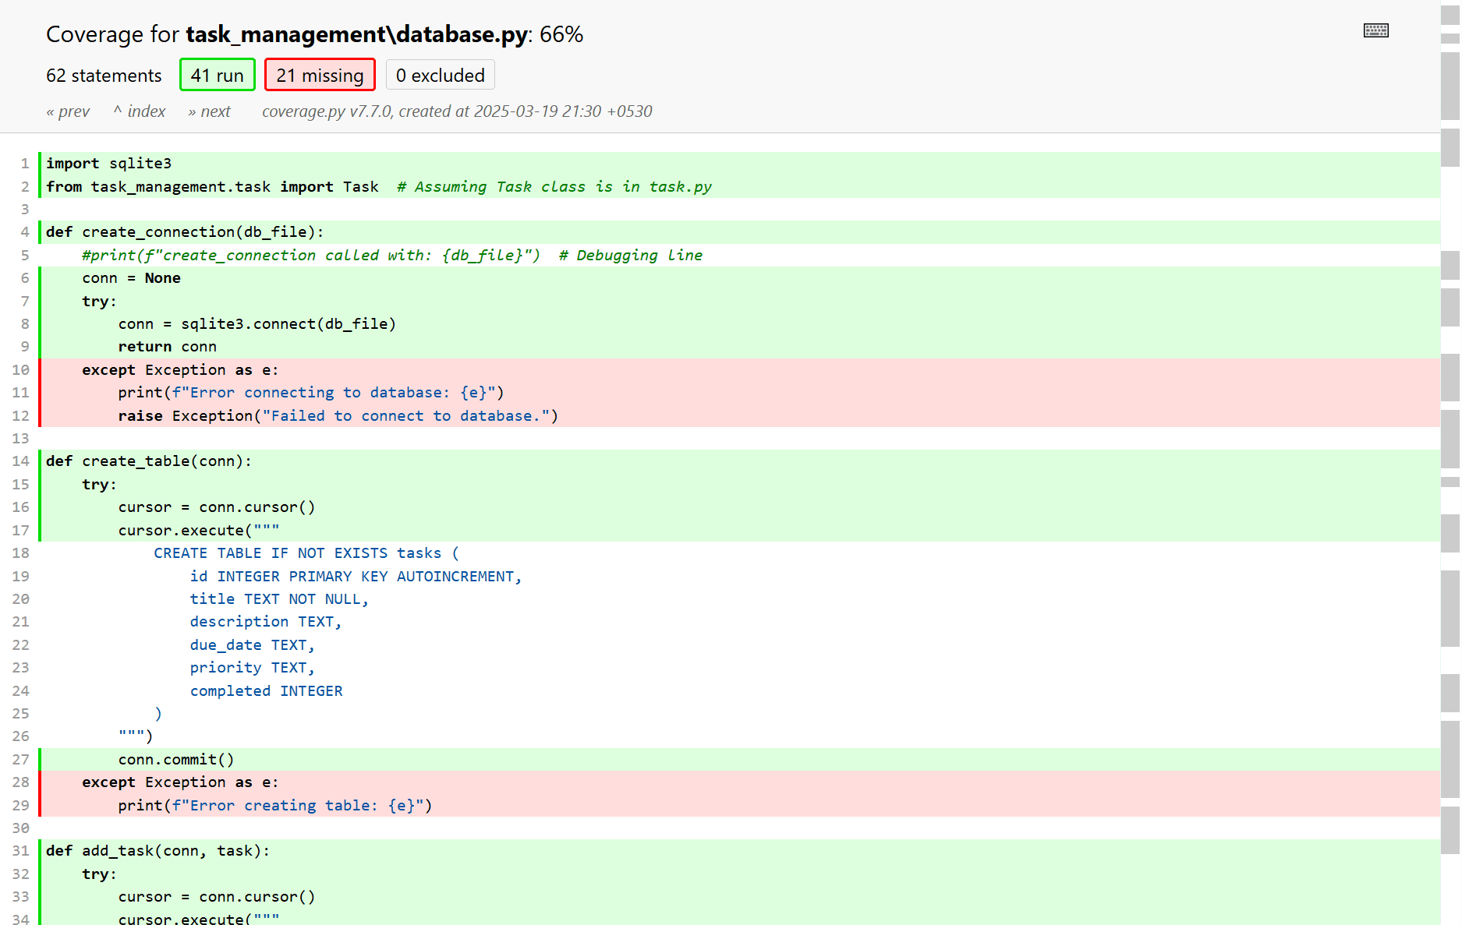Click the missing except block on line 28

coord(179,782)
